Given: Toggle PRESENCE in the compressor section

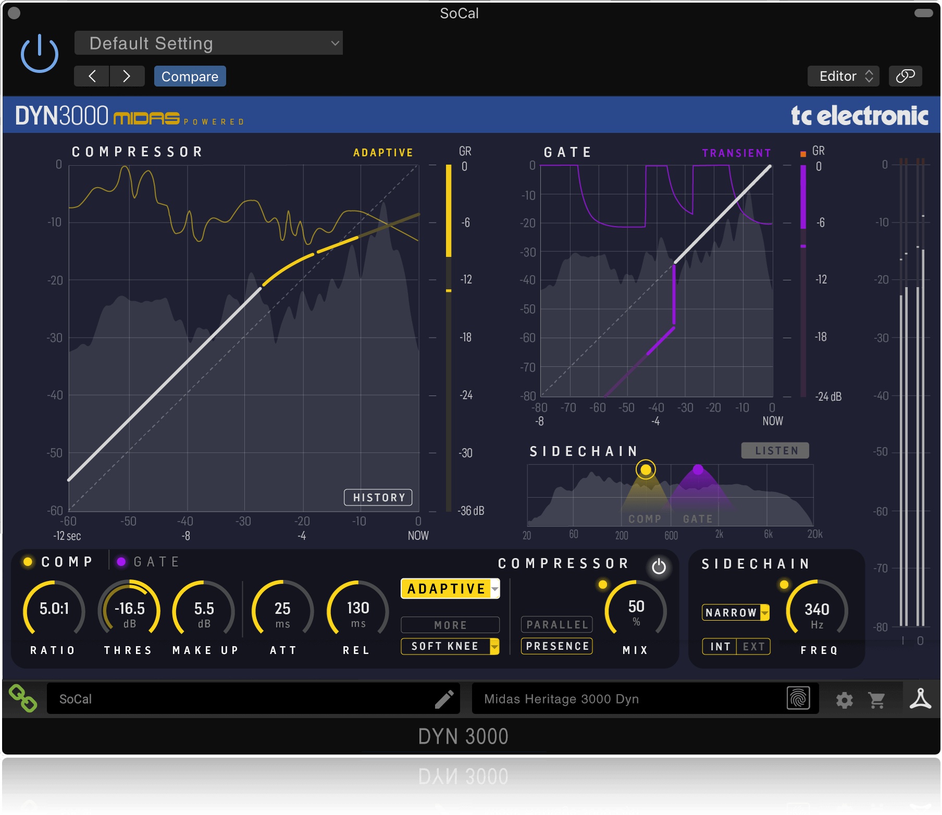Looking at the screenshot, I should pyautogui.click(x=556, y=646).
